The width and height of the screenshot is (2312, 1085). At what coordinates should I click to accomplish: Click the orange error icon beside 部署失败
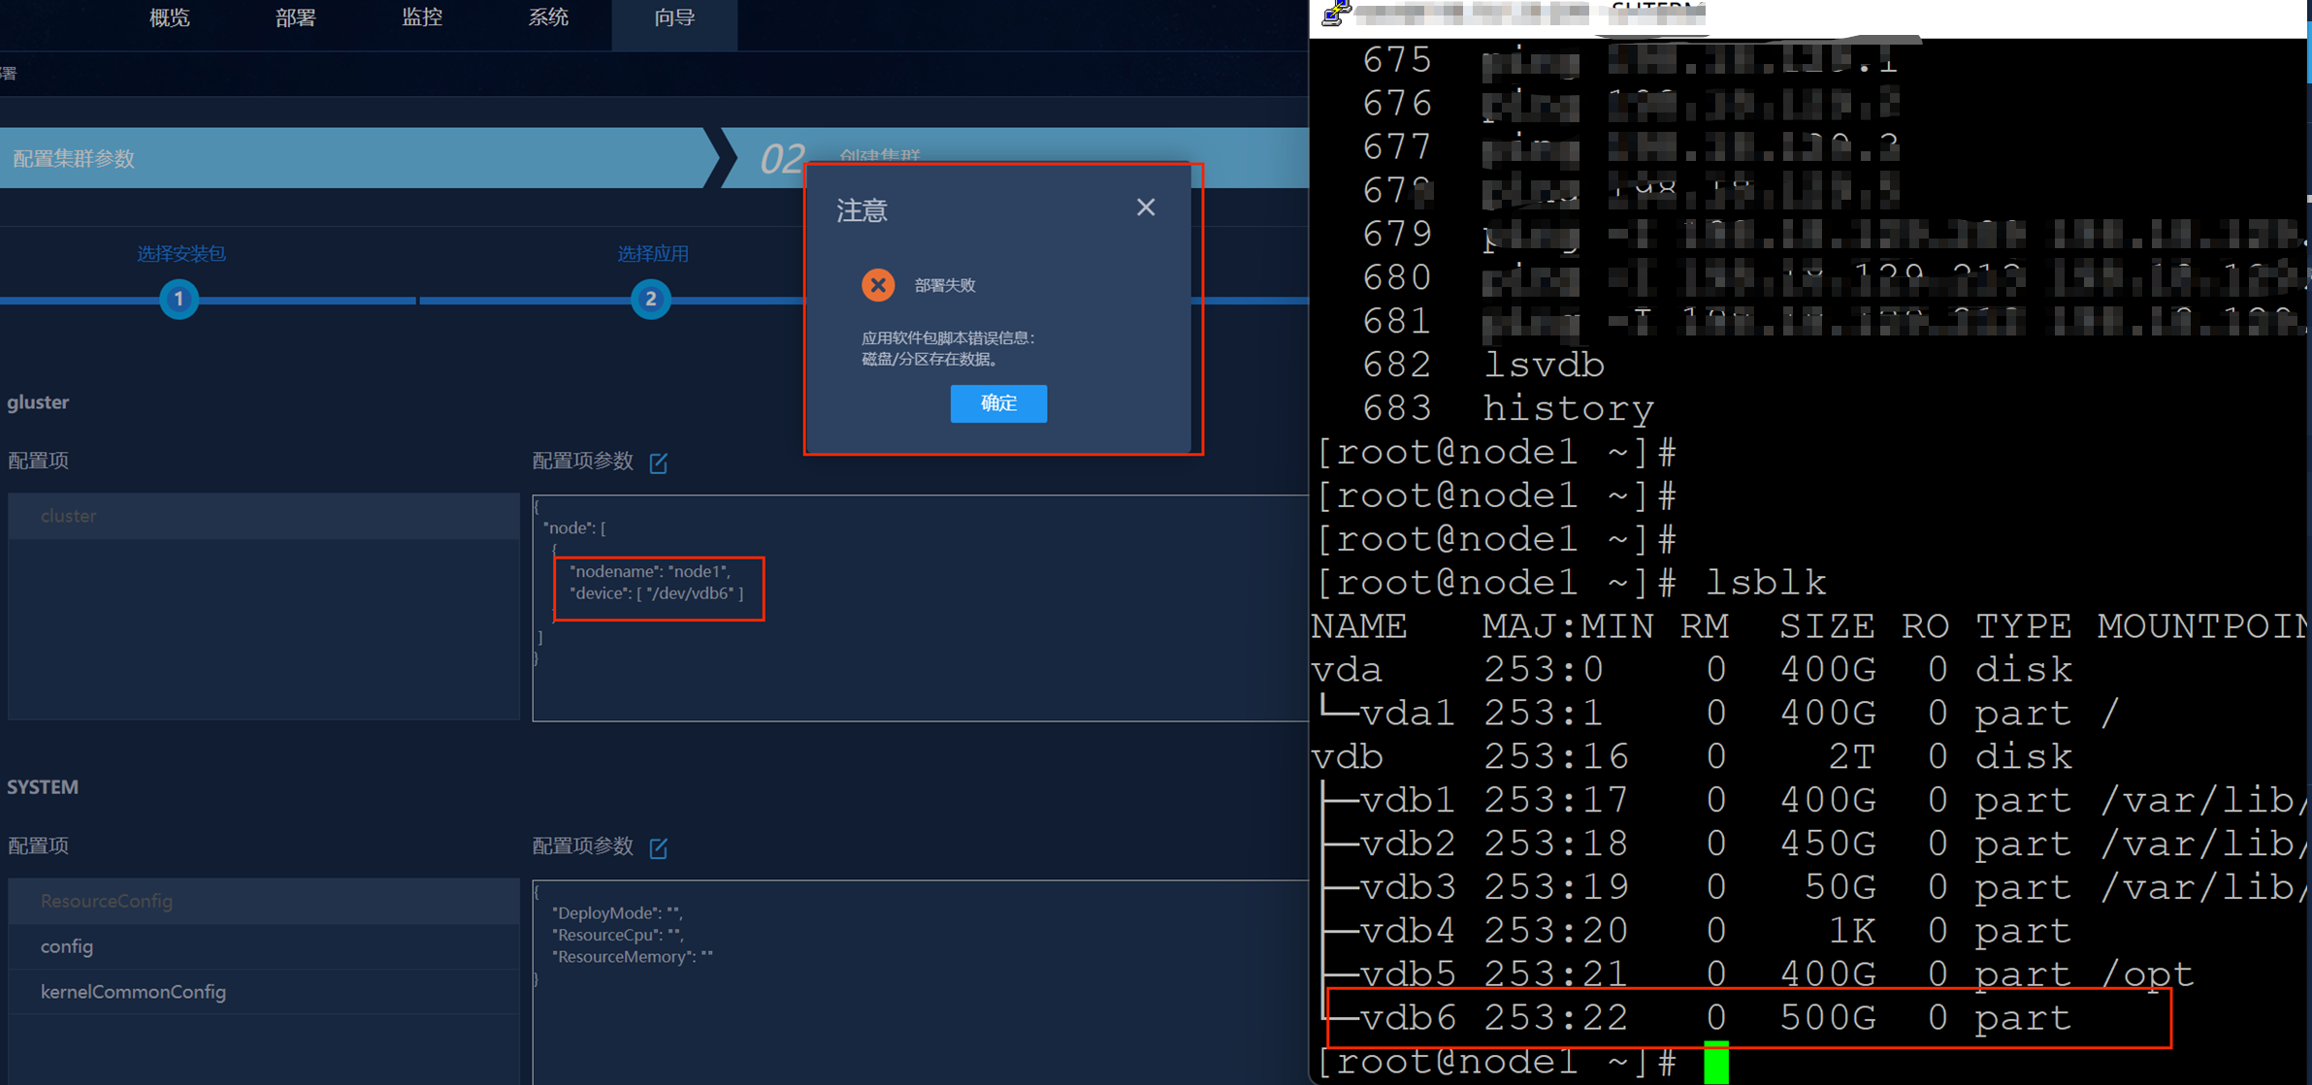click(x=877, y=285)
